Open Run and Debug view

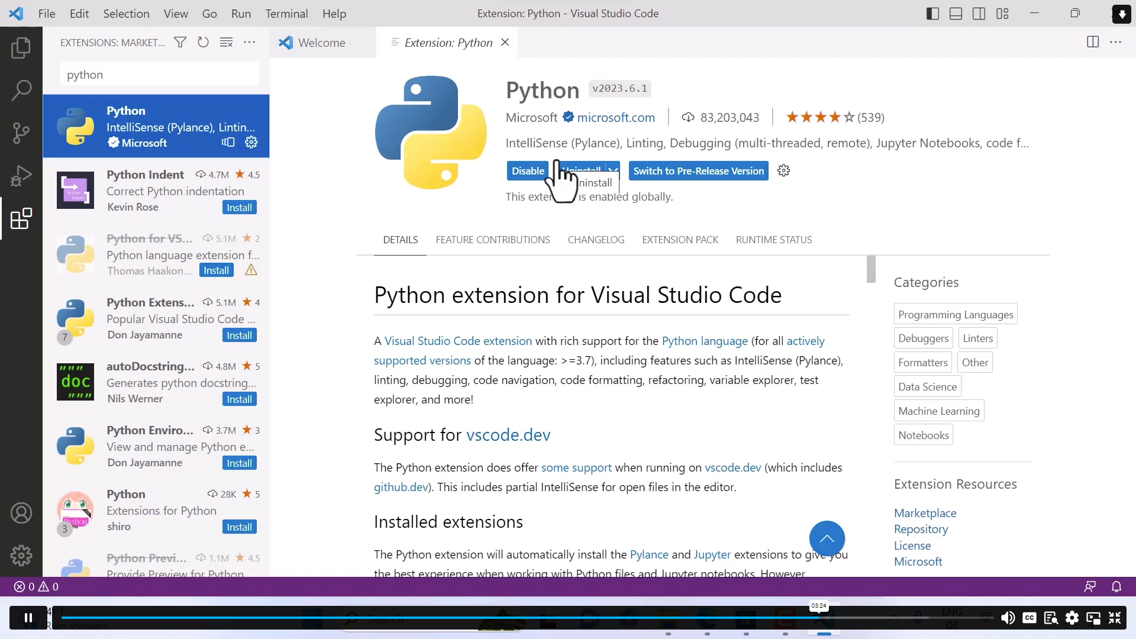pos(21,176)
